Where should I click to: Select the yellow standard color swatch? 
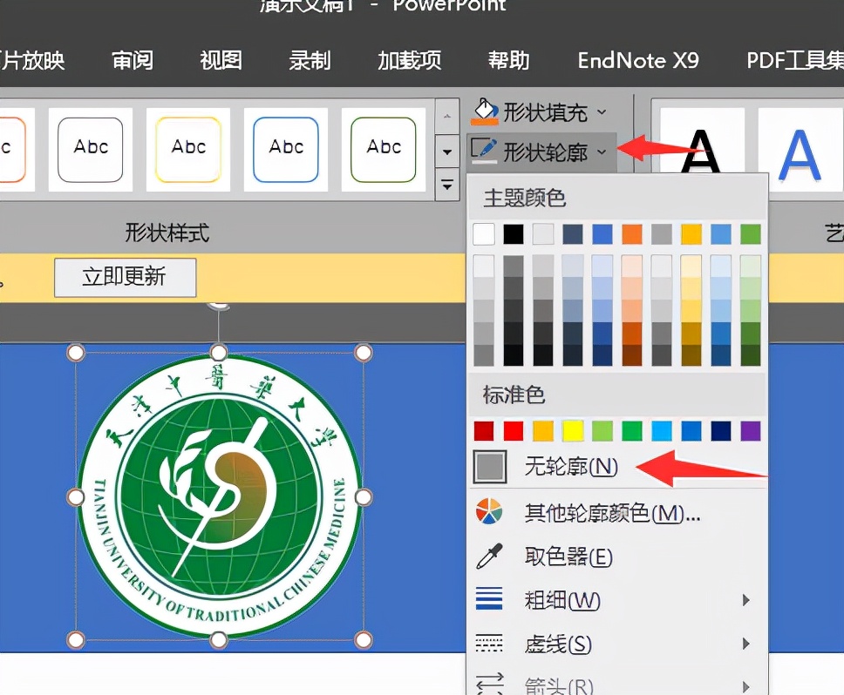tap(573, 430)
